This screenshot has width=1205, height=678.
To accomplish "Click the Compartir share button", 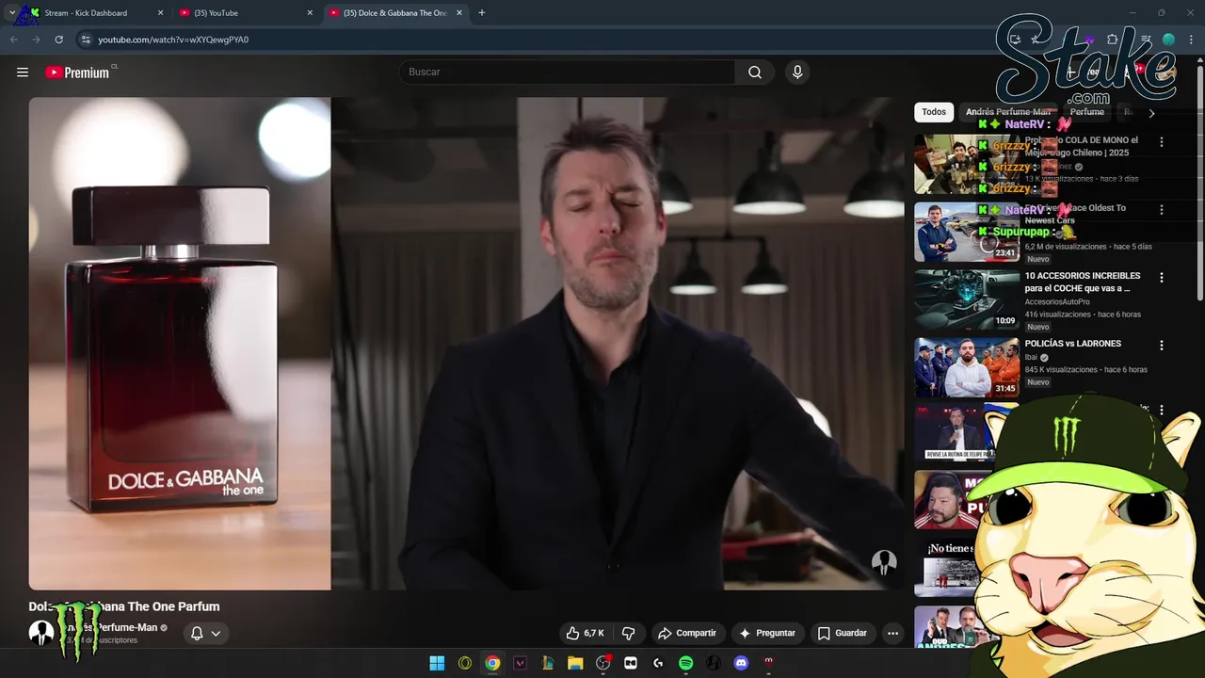I will tap(687, 633).
